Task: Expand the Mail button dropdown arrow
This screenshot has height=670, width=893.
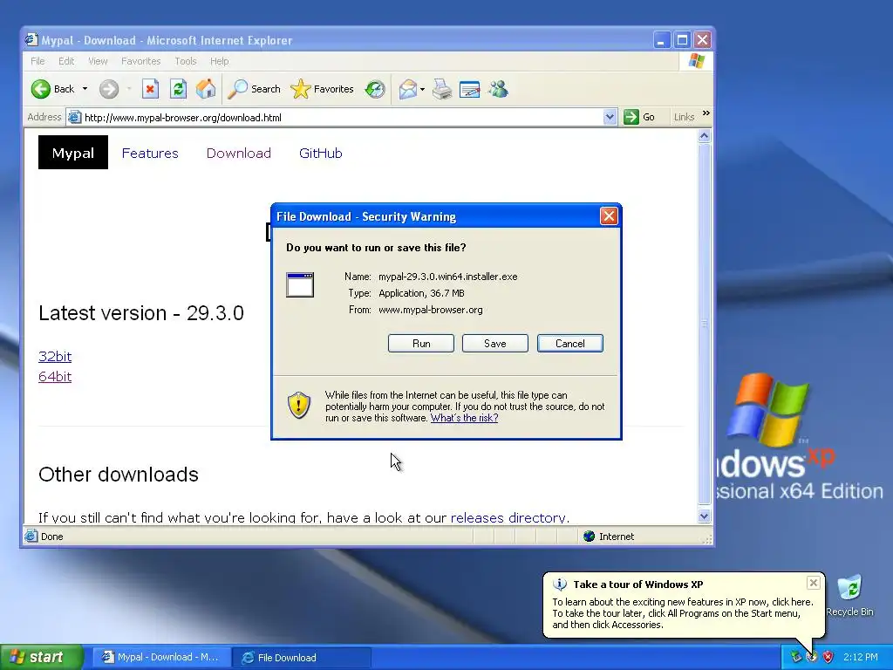Action: pyautogui.click(x=422, y=89)
